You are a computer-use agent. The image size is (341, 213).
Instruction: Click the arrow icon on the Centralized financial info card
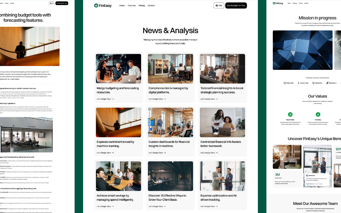[x=217, y=153]
